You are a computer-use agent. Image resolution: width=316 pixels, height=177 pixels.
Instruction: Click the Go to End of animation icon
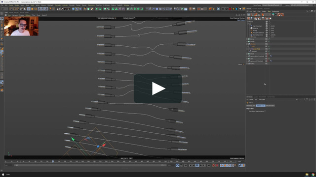point(209,165)
